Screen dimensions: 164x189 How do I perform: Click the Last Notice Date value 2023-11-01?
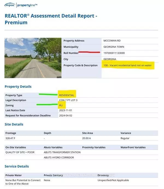[66, 110]
